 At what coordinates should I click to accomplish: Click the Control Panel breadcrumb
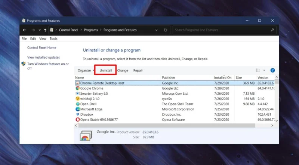click(68, 30)
